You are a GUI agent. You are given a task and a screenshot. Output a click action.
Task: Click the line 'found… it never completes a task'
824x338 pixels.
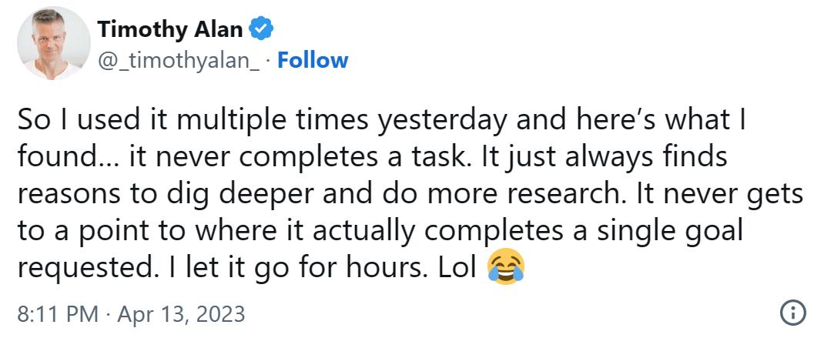[373, 158]
